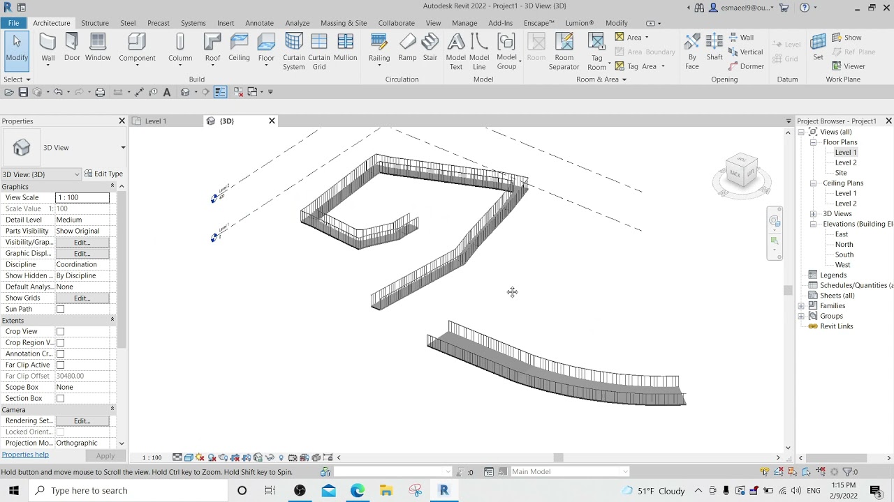Select the Stair tool

430,48
